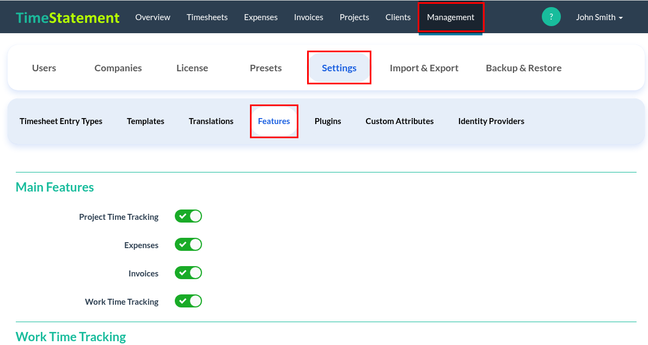The image size is (648, 345).
Task: Click the Work Time Tracking section heading
Action: coord(71,337)
